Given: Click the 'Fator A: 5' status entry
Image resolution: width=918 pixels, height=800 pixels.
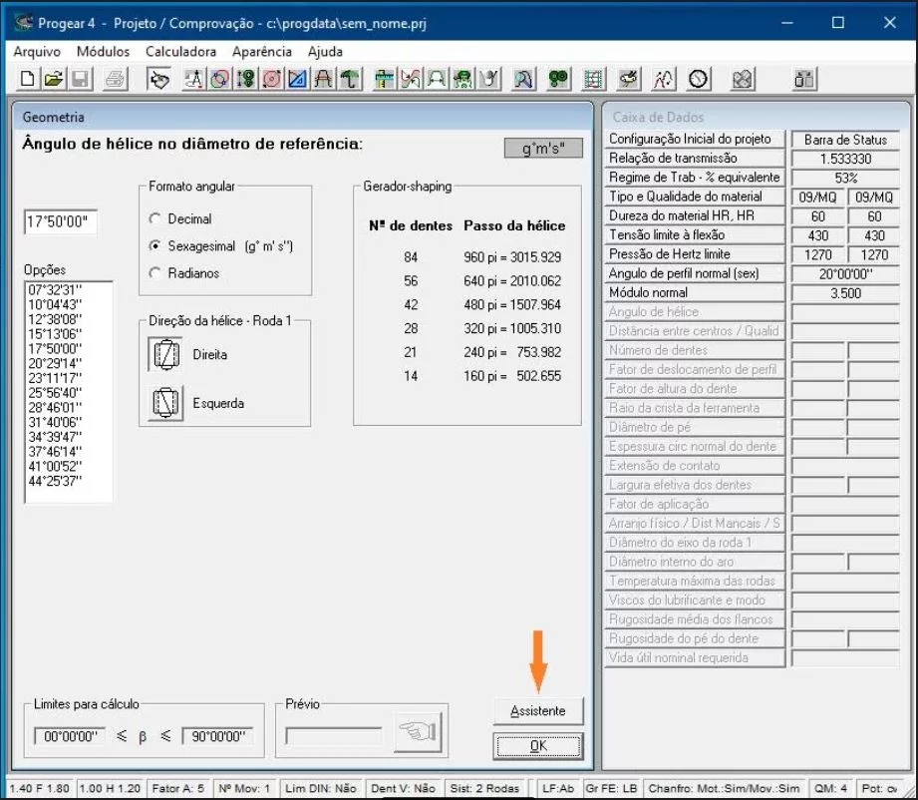Looking at the screenshot, I should click(178, 788).
